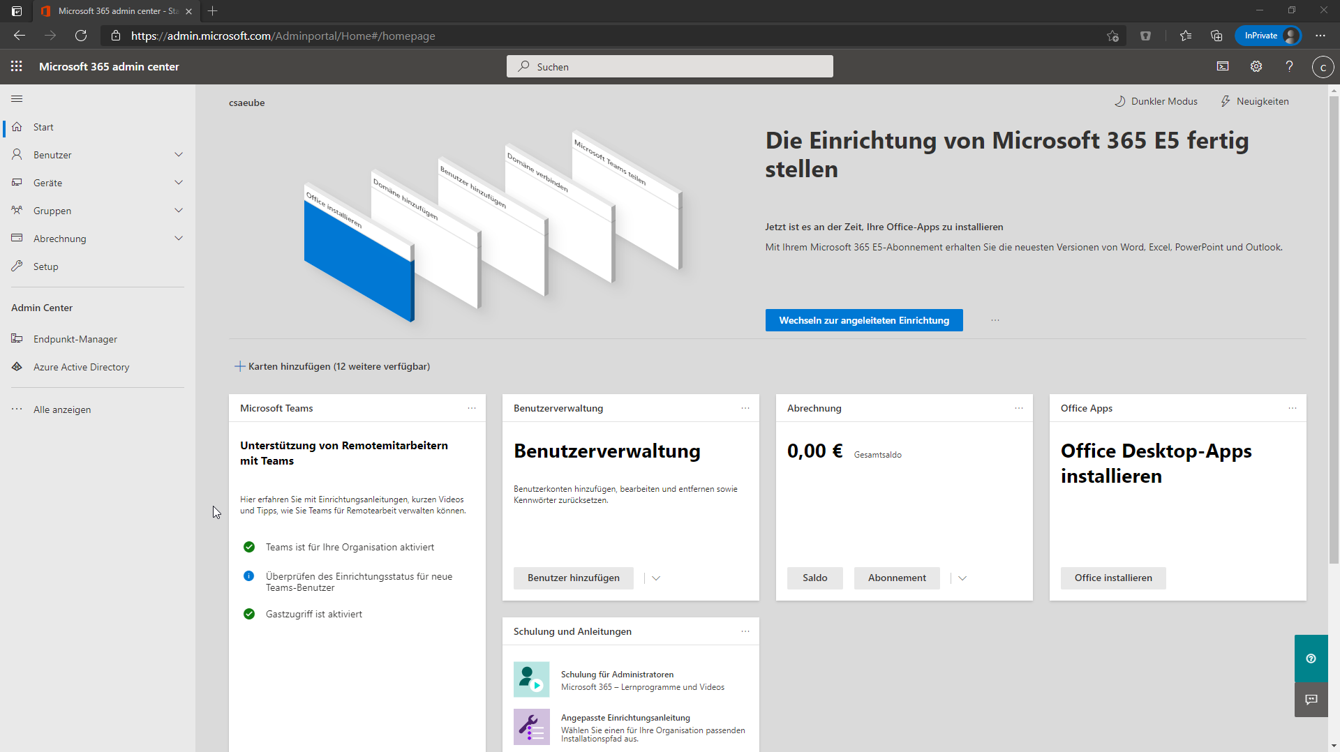Open the help question mark in header

(x=1289, y=66)
